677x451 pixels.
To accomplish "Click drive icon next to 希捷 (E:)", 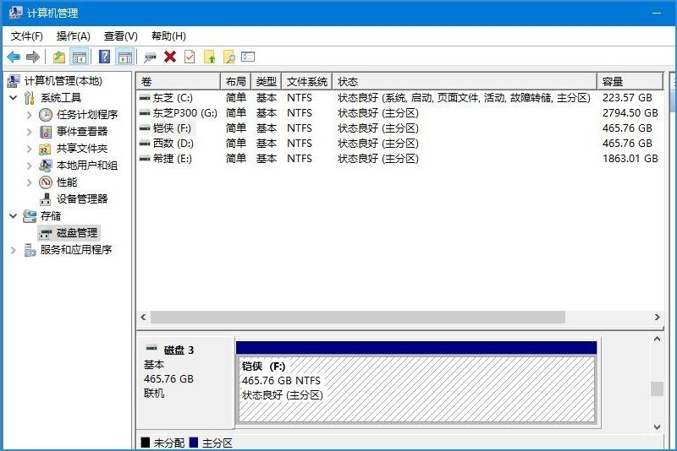I will tap(145, 159).
